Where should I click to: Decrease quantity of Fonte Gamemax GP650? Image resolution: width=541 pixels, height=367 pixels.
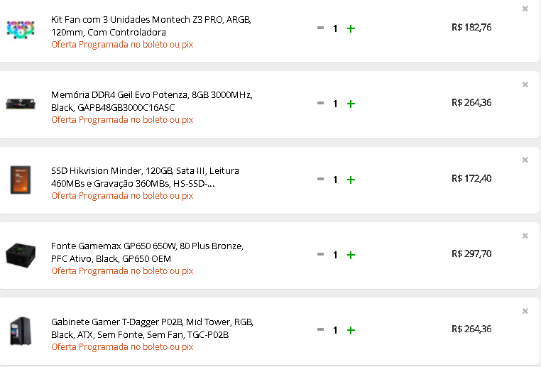click(x=320, y=254)
